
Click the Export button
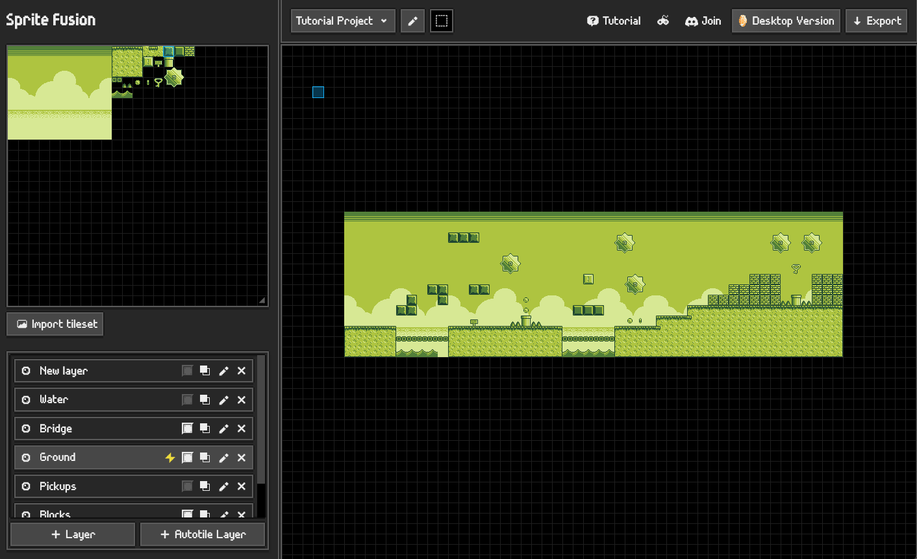tap(876, 20)
